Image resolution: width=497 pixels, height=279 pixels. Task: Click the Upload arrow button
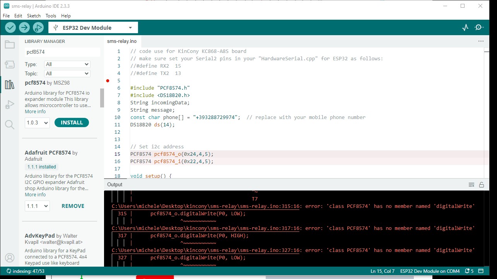coord(24,27)
